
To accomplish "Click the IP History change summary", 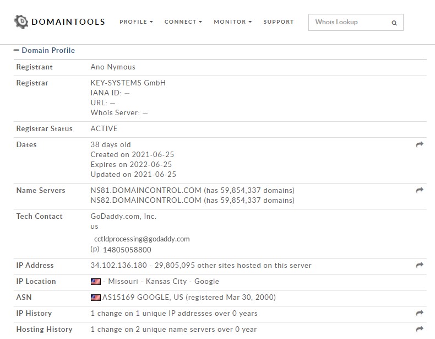I will [174, 313].
